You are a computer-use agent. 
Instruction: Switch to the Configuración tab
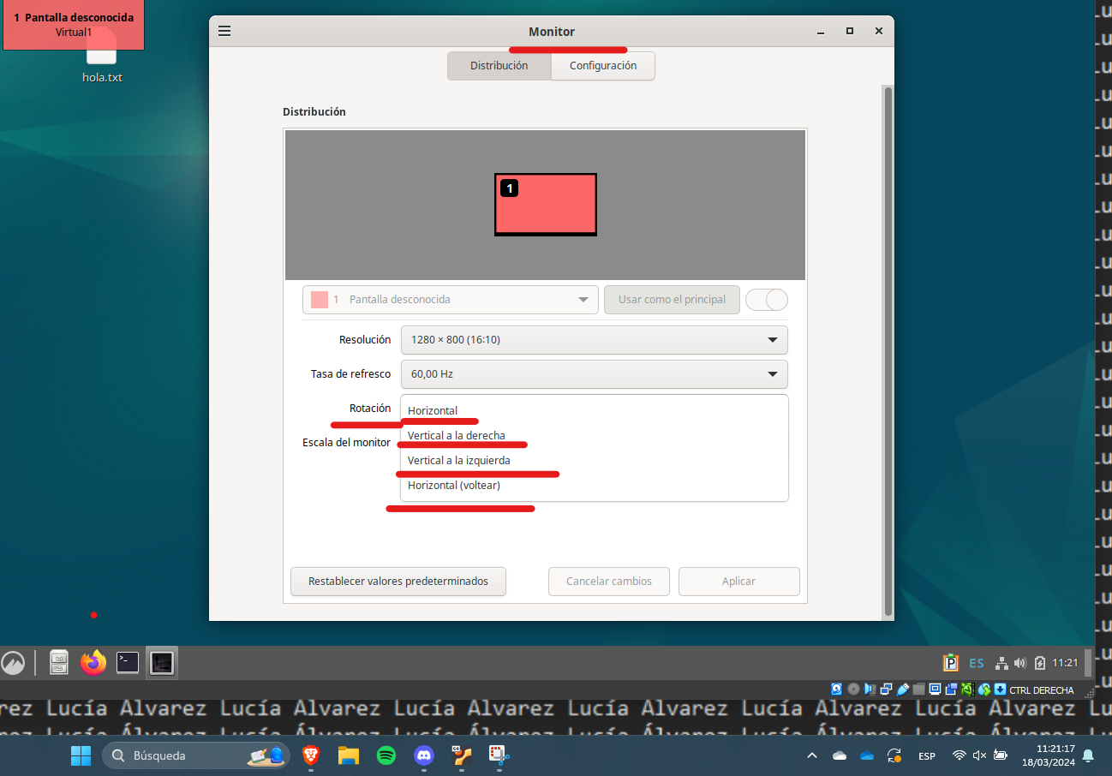point(603,66)
